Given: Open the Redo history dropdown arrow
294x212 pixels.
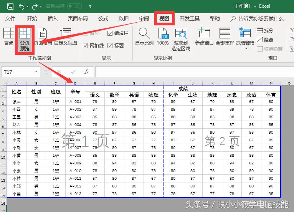Looking at the screenshot, I should coord(41,7).
